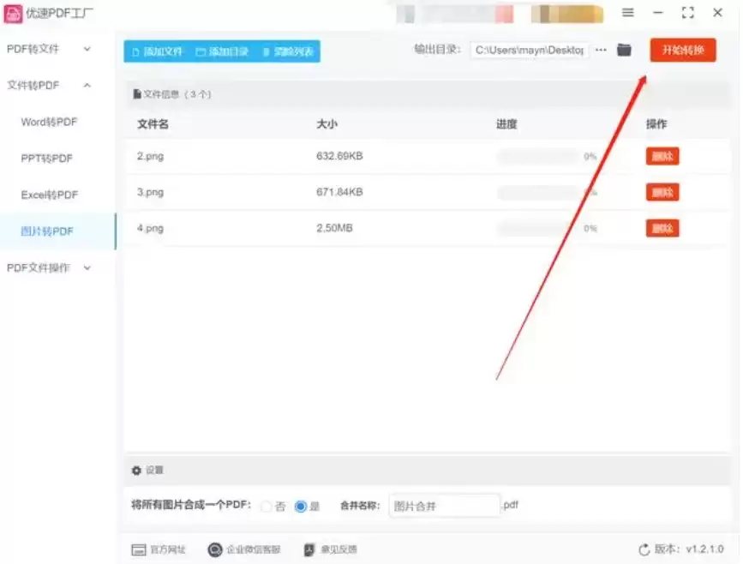
Task: Open 官方网址 official website icon
Action: [138, 549]
